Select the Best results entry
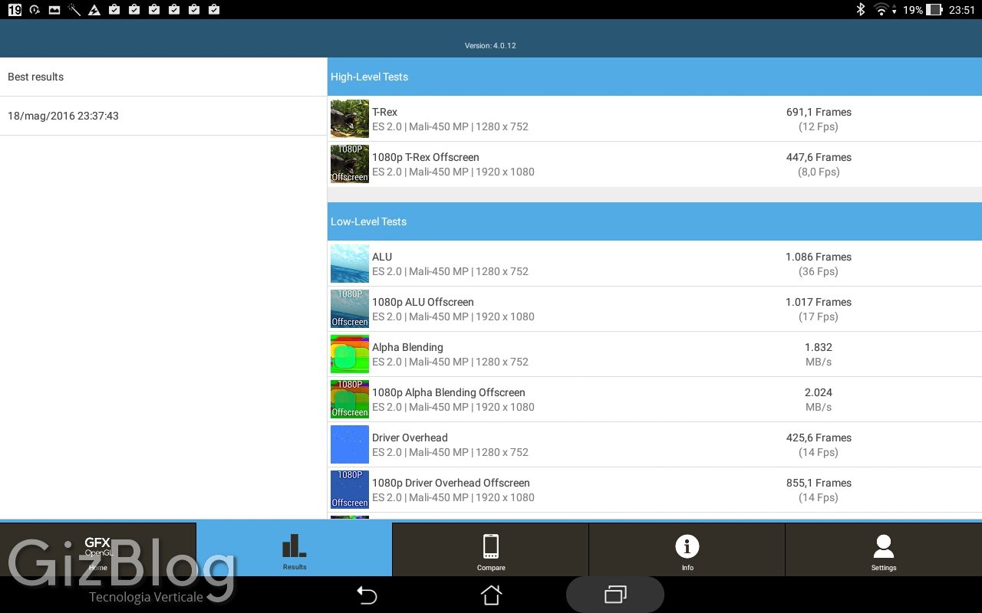 click(x=163, y=77)
